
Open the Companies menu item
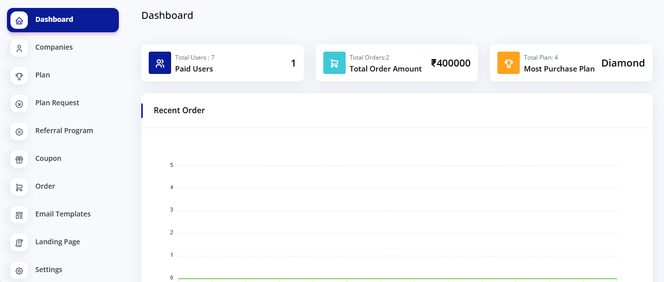pos(54,47)
